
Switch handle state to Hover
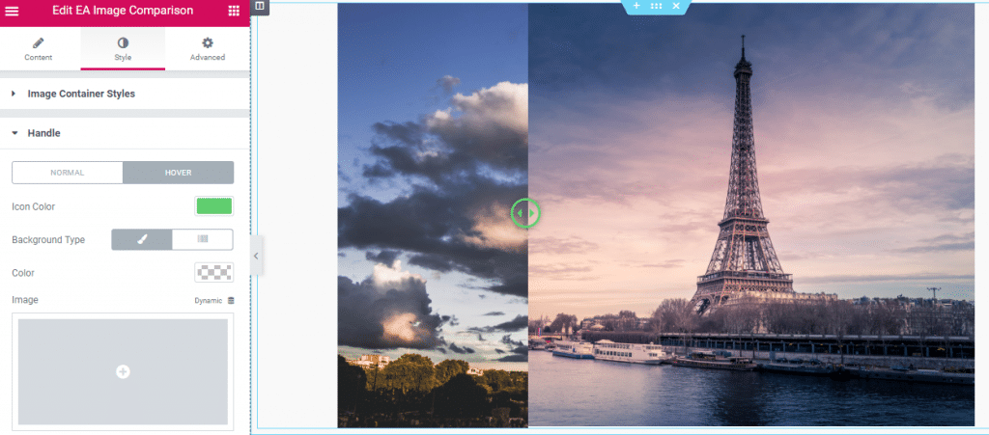tap(179, 173)
